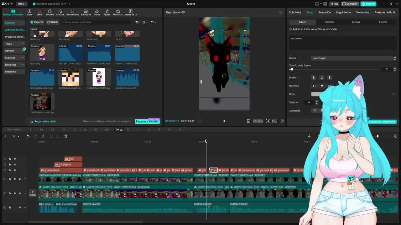
Task: Mute the Efectos especiales video track
Action: click(x=20, y=193)
